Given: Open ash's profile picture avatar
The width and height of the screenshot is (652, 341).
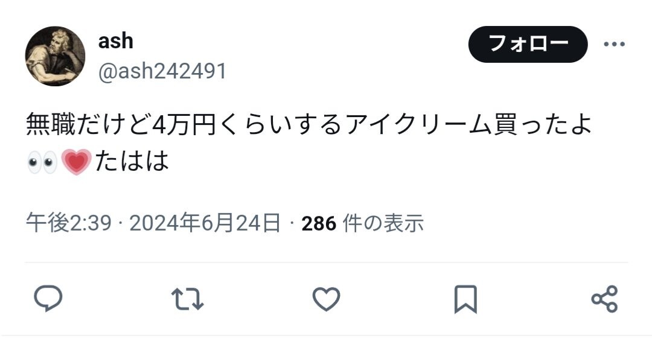Looking at the screenshot, I should 56,56.
